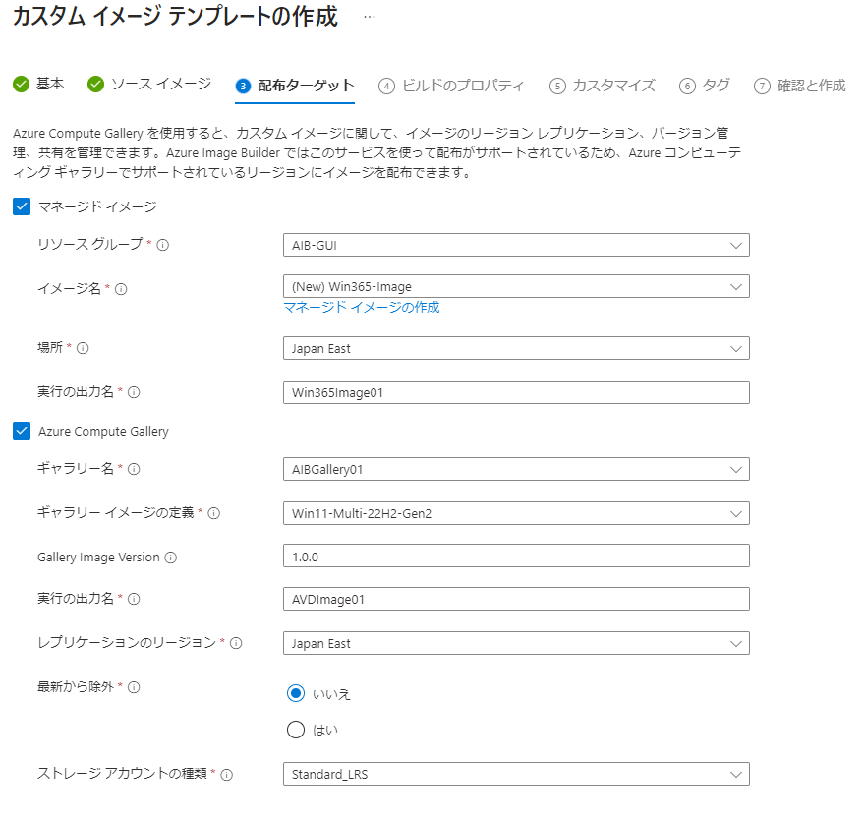Click the ellipsis menu beside page title
The width and height of the screenshot is (864, 824).
click(369, 18)
